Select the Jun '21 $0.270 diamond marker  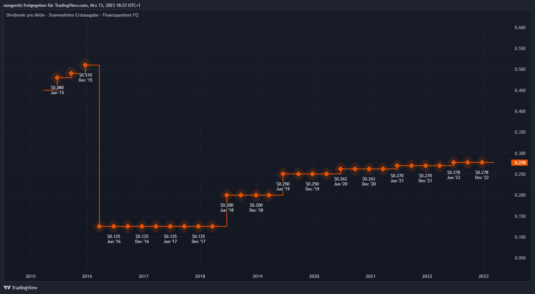(x=397, y=166)
